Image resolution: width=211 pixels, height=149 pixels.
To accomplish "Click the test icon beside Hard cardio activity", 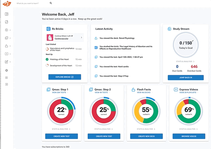I will tap(96, 67).
